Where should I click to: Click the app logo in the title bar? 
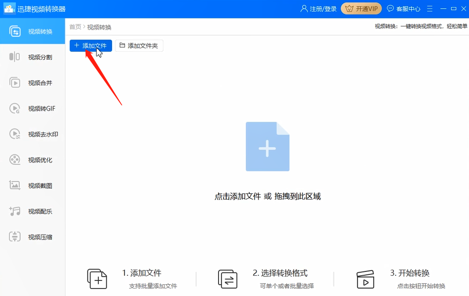tap(9, 8)
